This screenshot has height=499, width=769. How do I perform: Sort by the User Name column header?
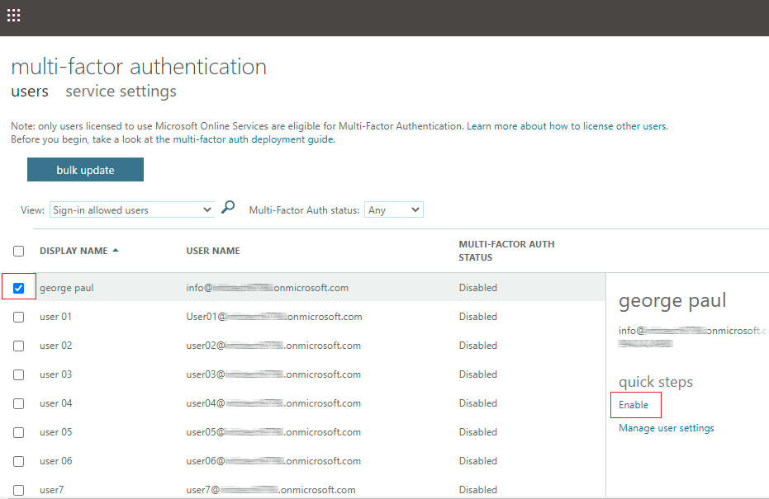(x=213, y=251)
